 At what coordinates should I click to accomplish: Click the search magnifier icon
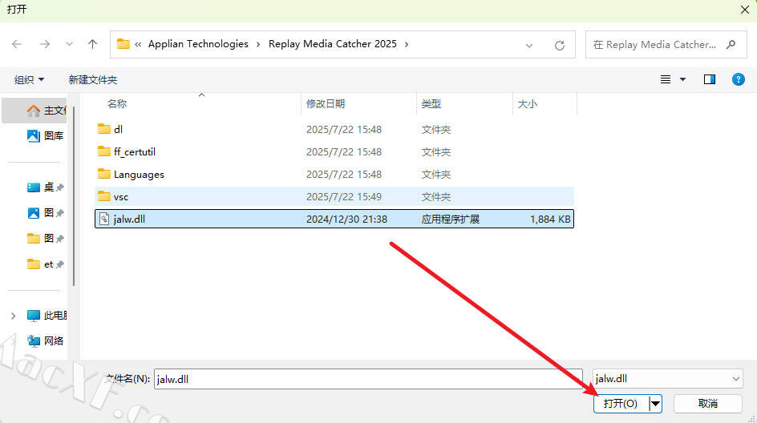(x=731, y=44)
